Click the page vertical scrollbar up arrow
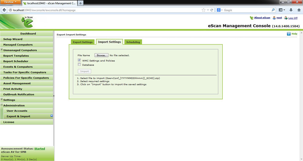The image size is (303, 161). point(301,33)
